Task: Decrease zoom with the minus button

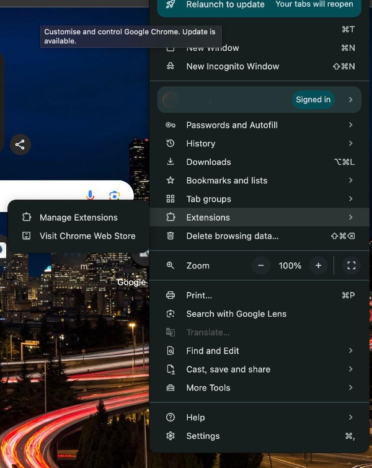Action: click(x=261, y=265)
